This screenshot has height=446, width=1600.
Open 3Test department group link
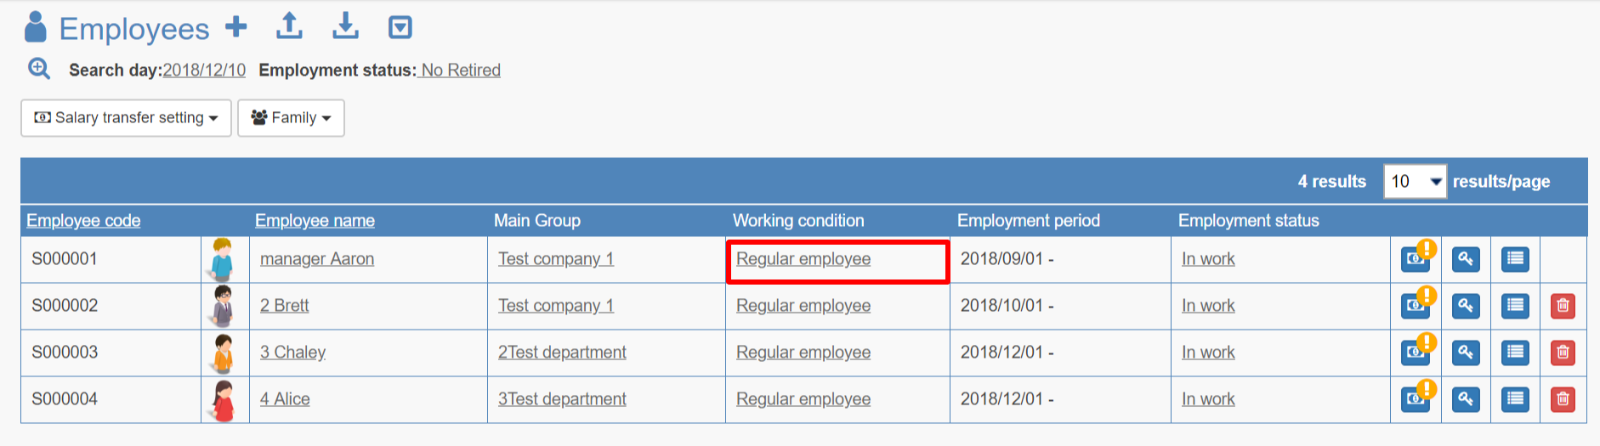pyautogui.click(x=562, y=399)
